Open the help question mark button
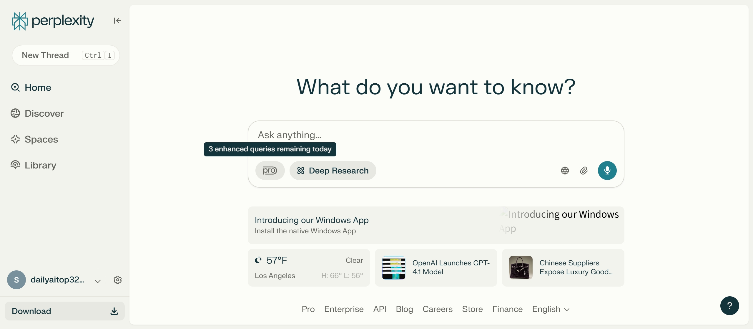753x329 pixels. pos(729,306)
